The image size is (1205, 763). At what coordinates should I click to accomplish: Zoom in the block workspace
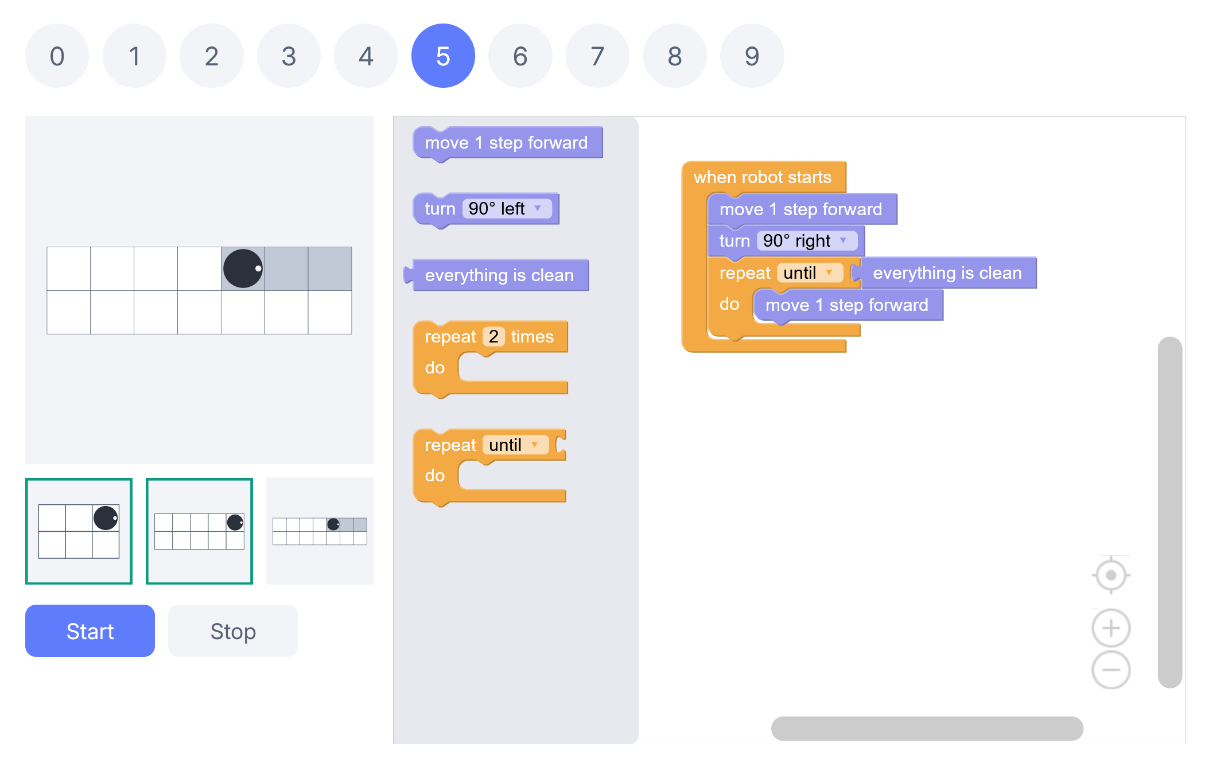click(1111, 628)
